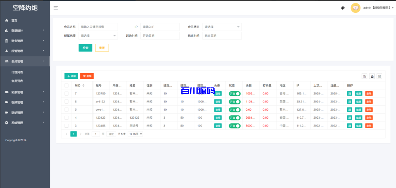Tick the select-all checkbox in table header
This screenshot has width=396, height=188.
67,85
